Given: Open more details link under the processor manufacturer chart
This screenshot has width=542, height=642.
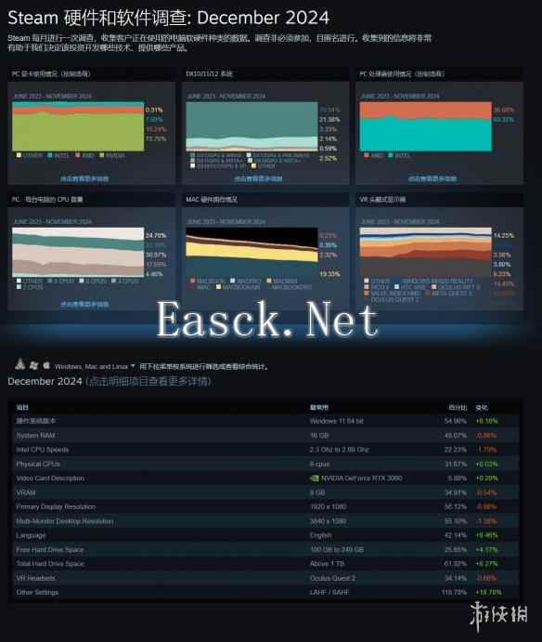Looking at the screenshot, I should (432, 178).
